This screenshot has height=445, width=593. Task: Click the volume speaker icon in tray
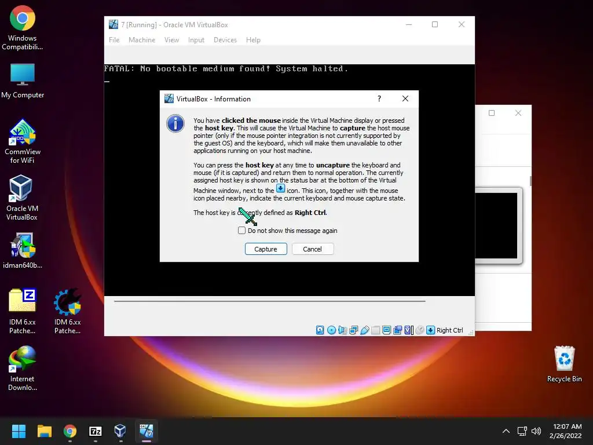[x=536, y=431]
